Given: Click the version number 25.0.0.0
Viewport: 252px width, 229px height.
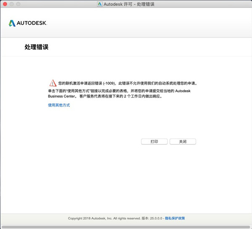Looking at the screenshot, I should click(x=156, y=218).
